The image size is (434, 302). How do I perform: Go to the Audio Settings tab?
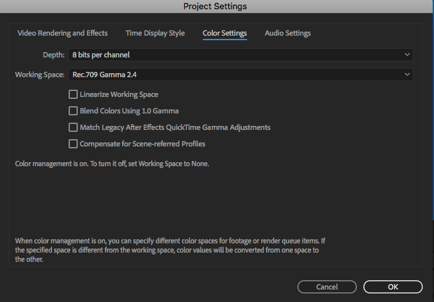pyautogui.click(x=288, y=33)
